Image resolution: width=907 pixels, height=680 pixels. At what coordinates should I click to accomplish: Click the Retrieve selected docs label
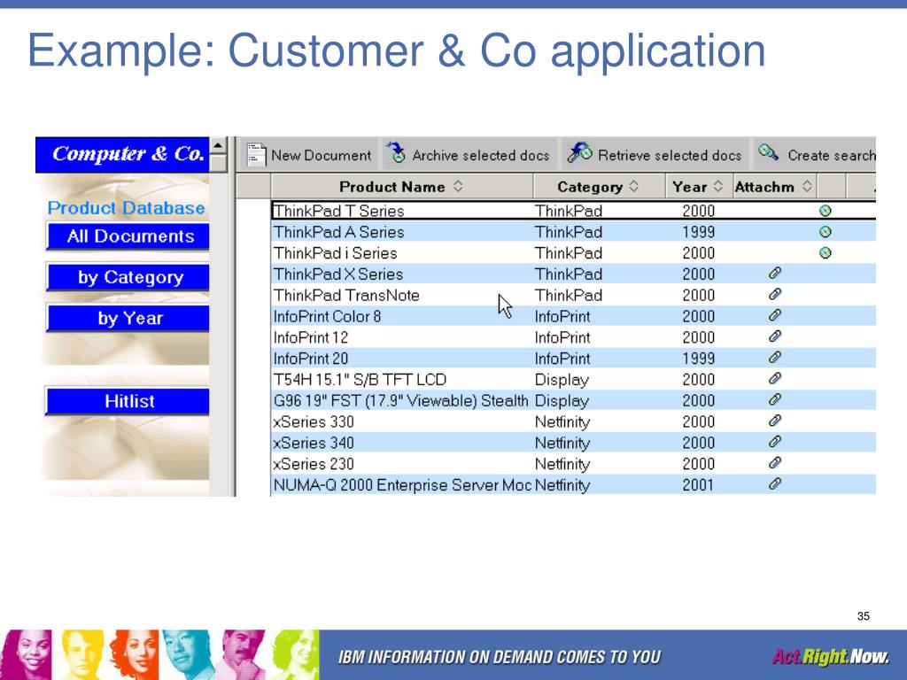pyautogui.click(x=670, y=156)
